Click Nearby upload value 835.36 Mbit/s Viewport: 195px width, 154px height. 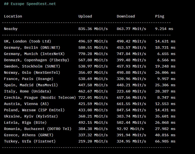coord(93,29)
